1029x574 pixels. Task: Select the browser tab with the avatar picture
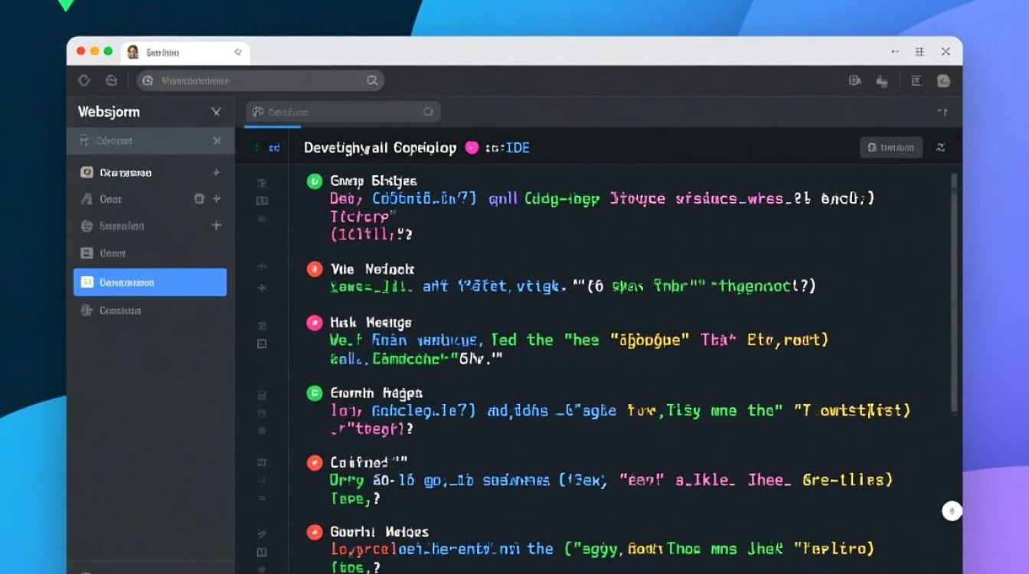(x=186, y=52)
